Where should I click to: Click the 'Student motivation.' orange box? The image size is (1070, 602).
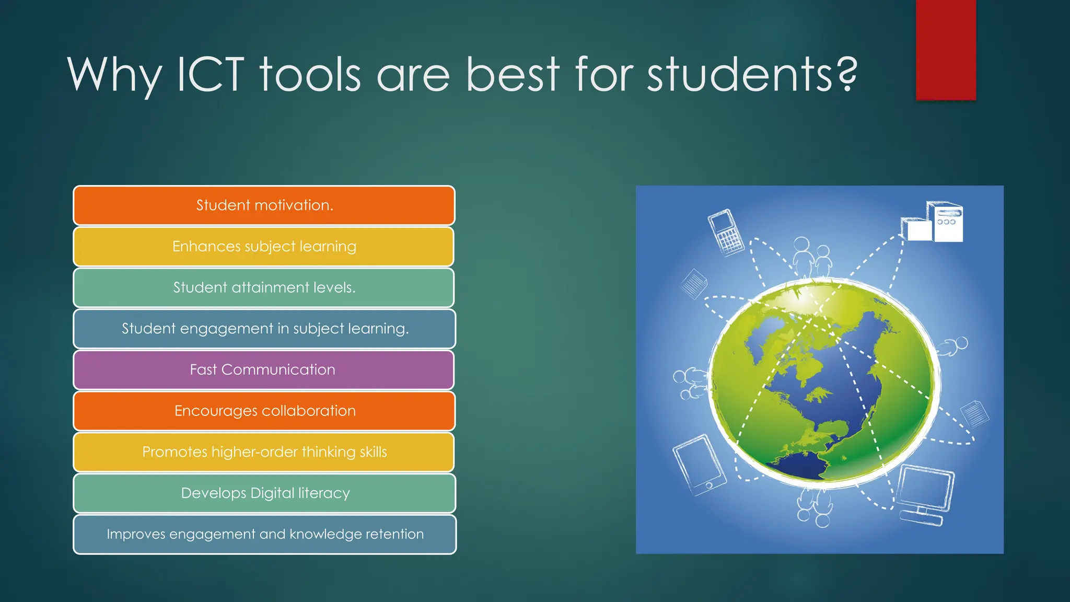pos(264,205)
